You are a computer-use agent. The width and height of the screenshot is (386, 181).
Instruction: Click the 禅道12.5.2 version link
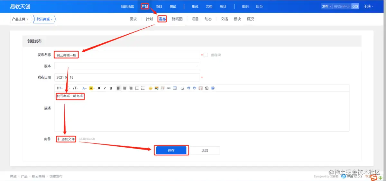coord(352,176)
